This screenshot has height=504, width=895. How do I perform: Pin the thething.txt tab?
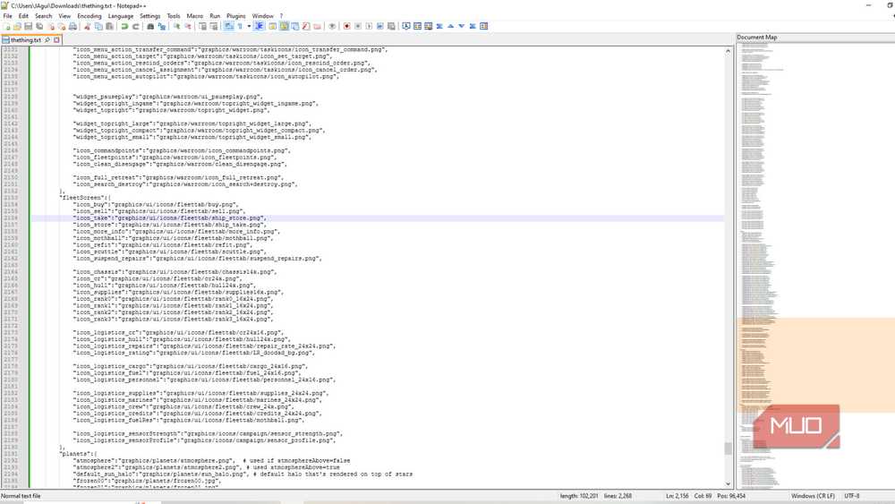[47, 40]
